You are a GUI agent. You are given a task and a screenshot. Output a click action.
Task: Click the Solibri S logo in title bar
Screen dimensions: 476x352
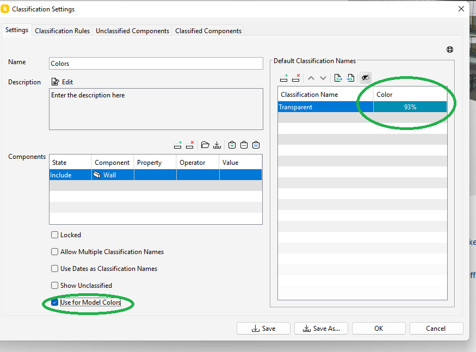5,9
